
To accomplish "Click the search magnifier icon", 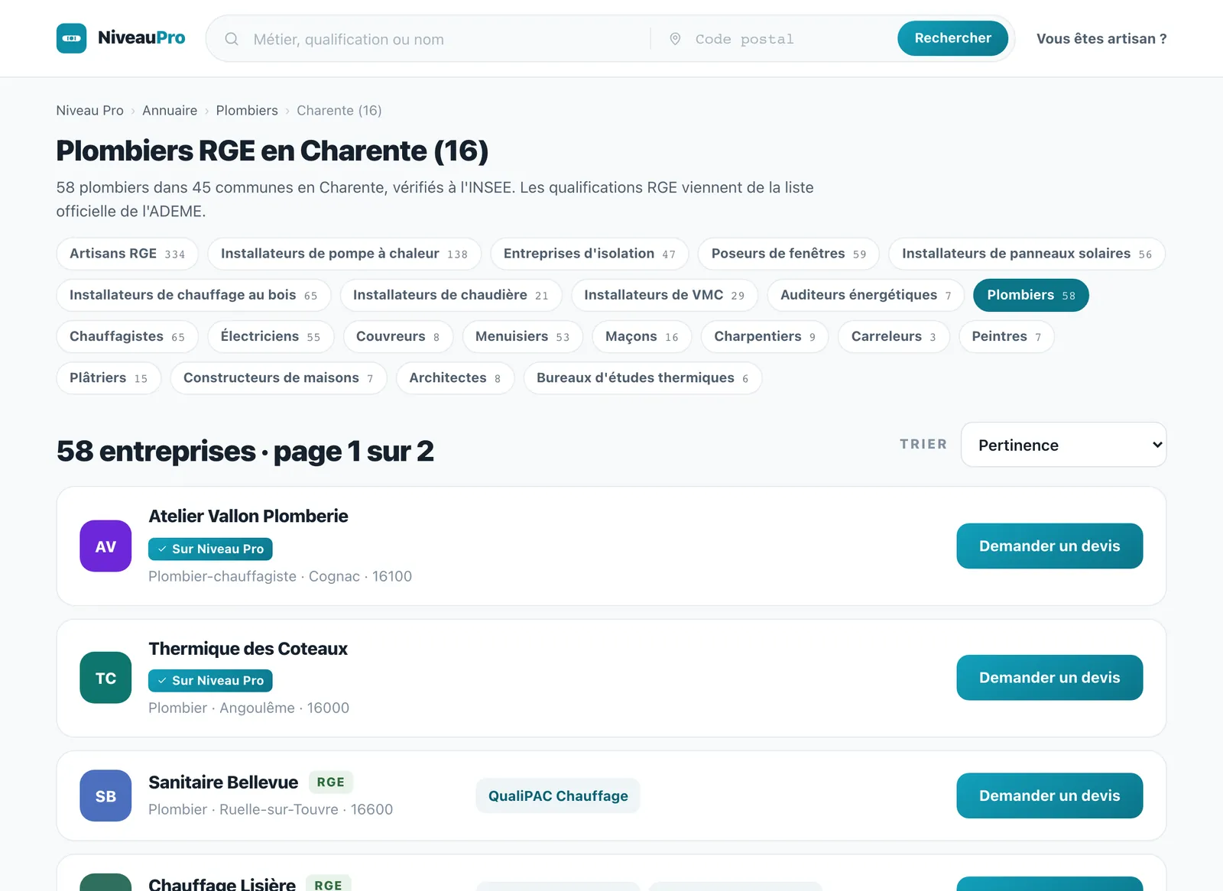I will coord(232,39).
